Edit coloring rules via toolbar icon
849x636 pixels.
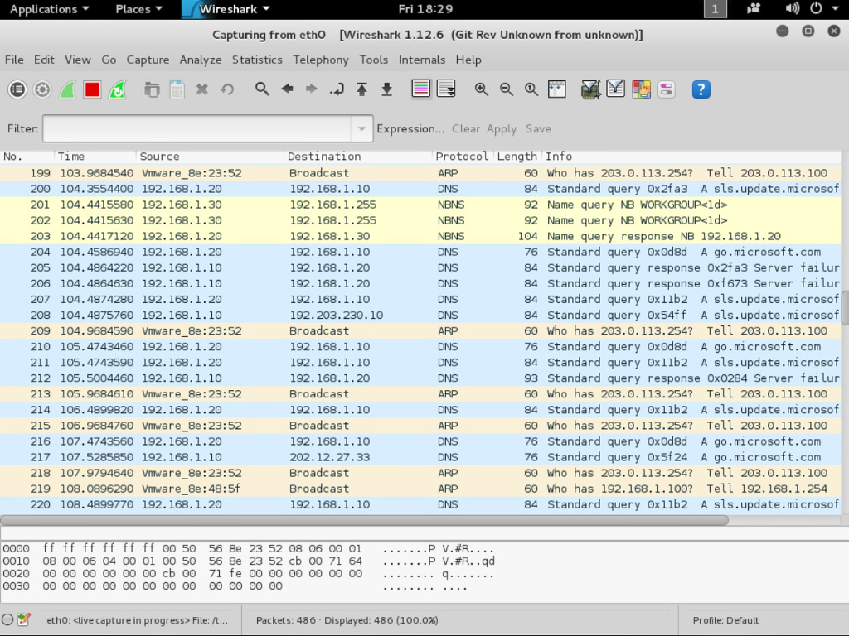(x=641, y=89)
